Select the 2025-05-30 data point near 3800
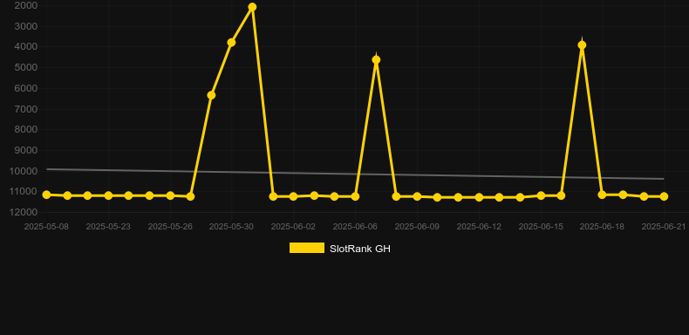 232,43
